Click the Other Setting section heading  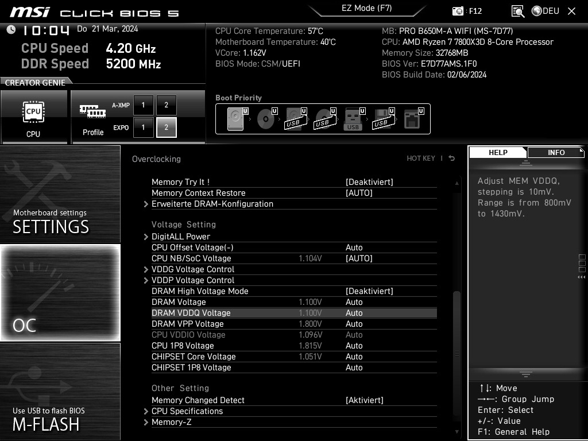click(x=180, y=389)
